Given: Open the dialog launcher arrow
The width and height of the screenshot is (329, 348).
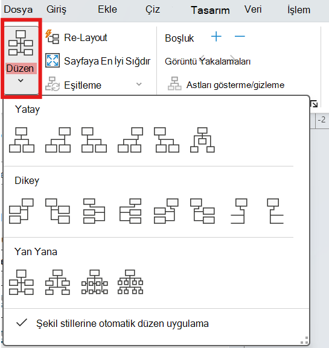Looking at the screenshot, I should 314,104.
